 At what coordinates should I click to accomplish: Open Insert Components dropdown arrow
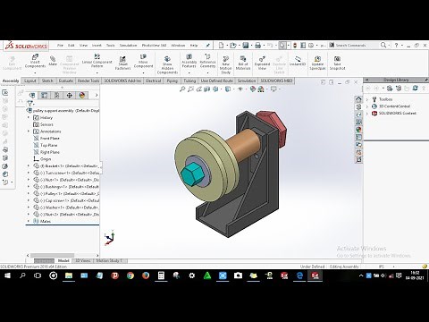pos(35,72)
